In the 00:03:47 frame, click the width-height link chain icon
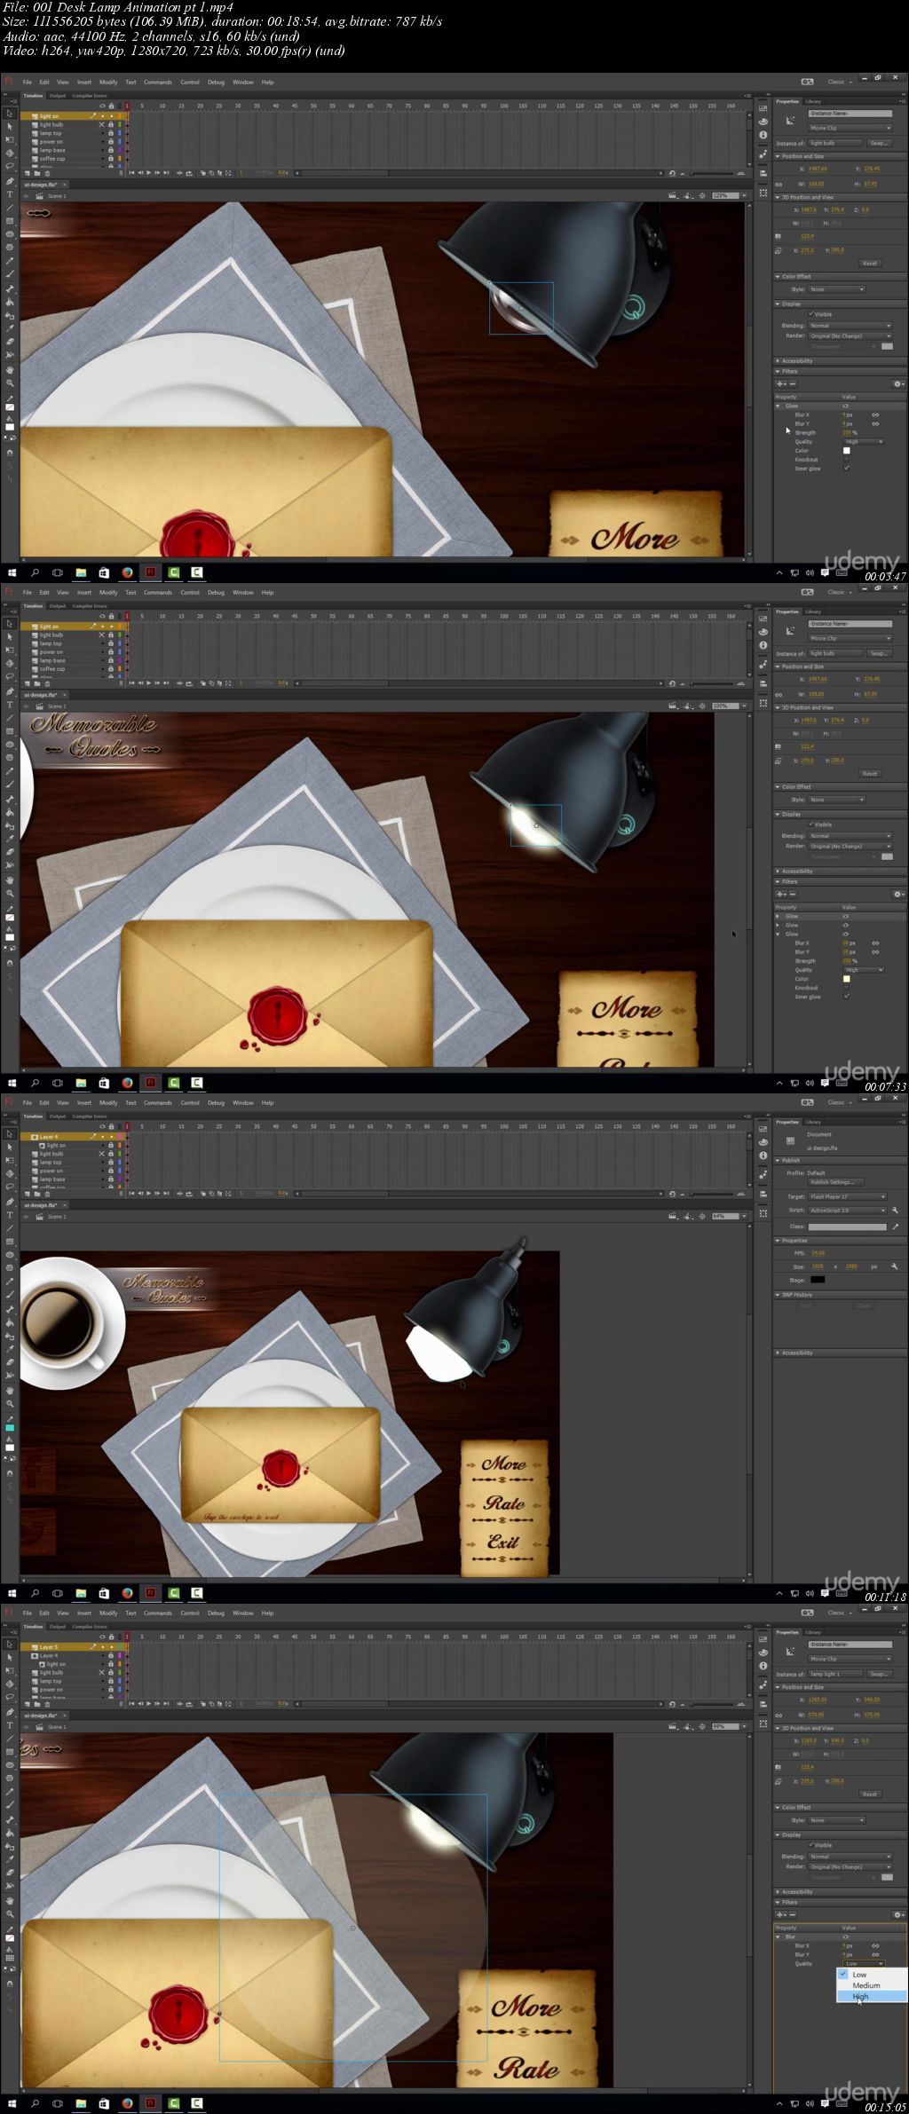Image resolution: width=909 pixels, height=2114 pixels. pyautogui.click(x=779, y=185)
